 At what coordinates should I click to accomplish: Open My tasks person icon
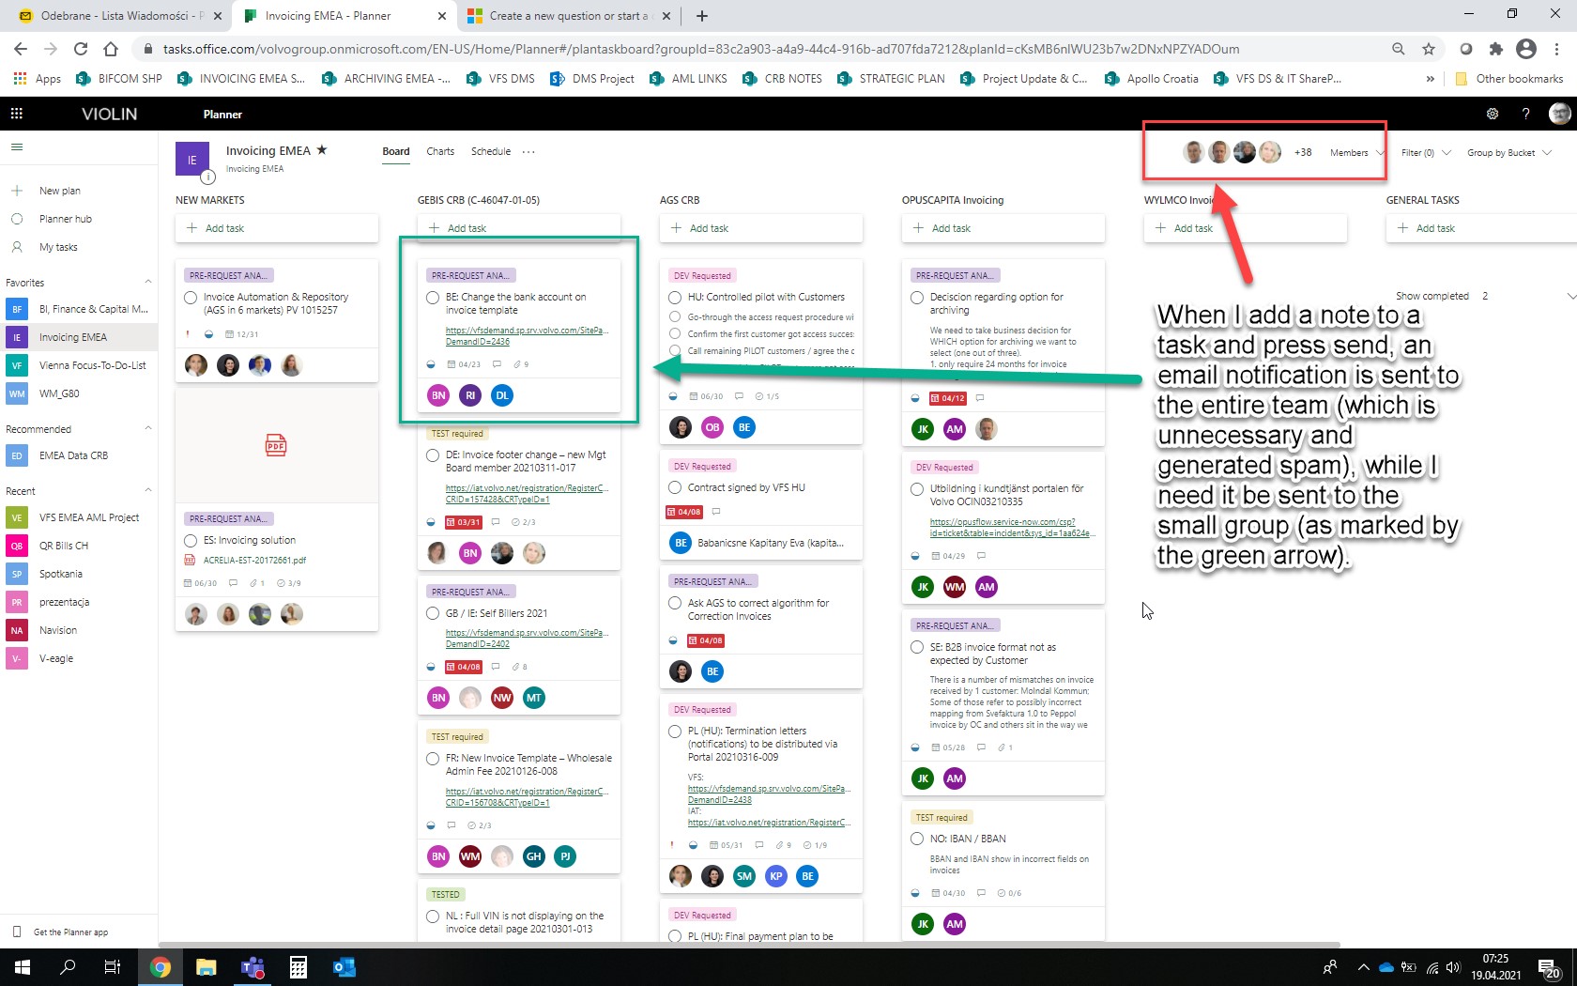(17, 247)
